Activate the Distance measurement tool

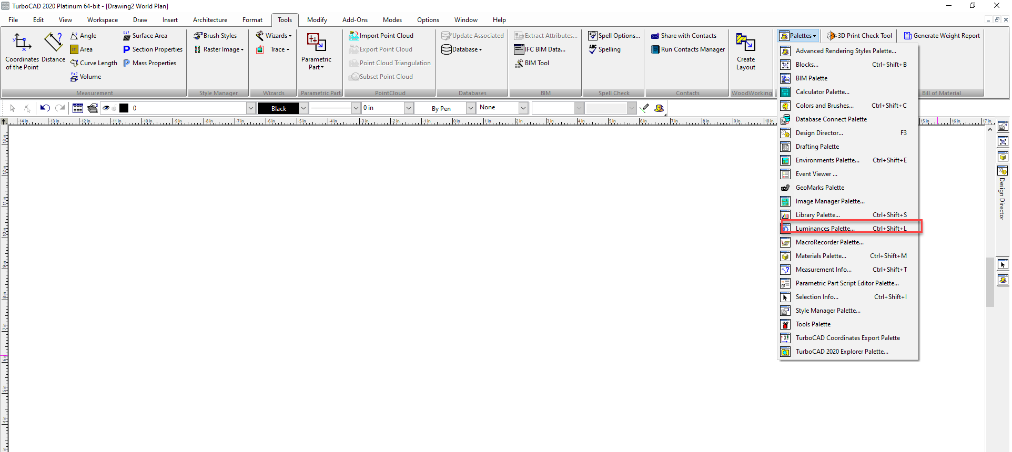pyautogui.click(x=53, y=48)
